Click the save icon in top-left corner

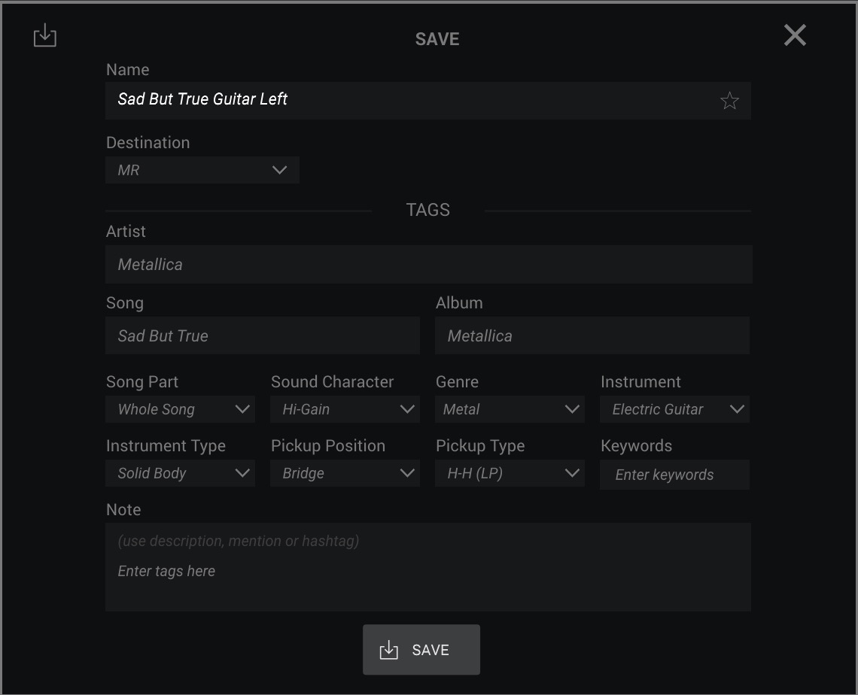45,35
